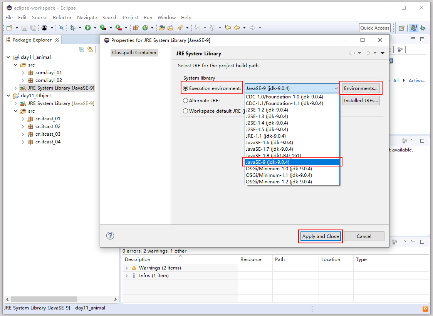The image size is (433, 316).
Task: Click the New wizard toolbar icon
Action: pyautogui.click(x=9, y=28)
